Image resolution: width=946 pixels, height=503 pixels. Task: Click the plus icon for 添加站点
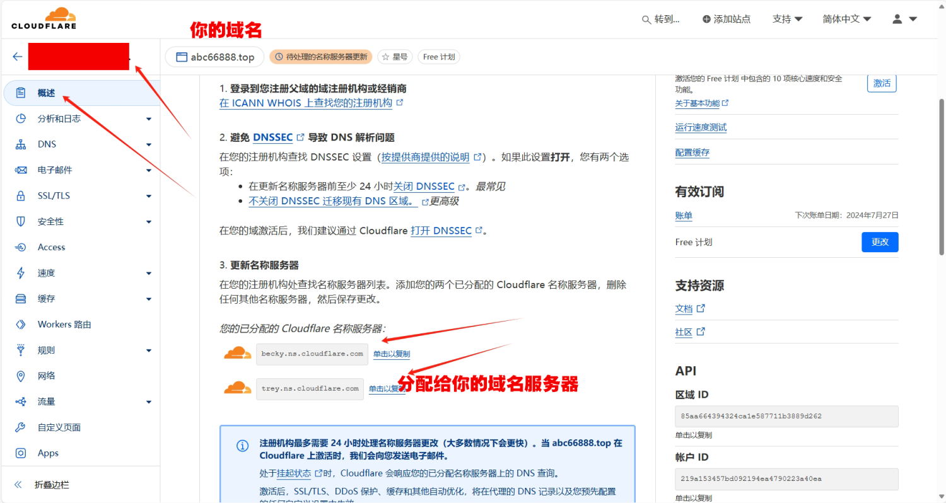pos(706,19)
